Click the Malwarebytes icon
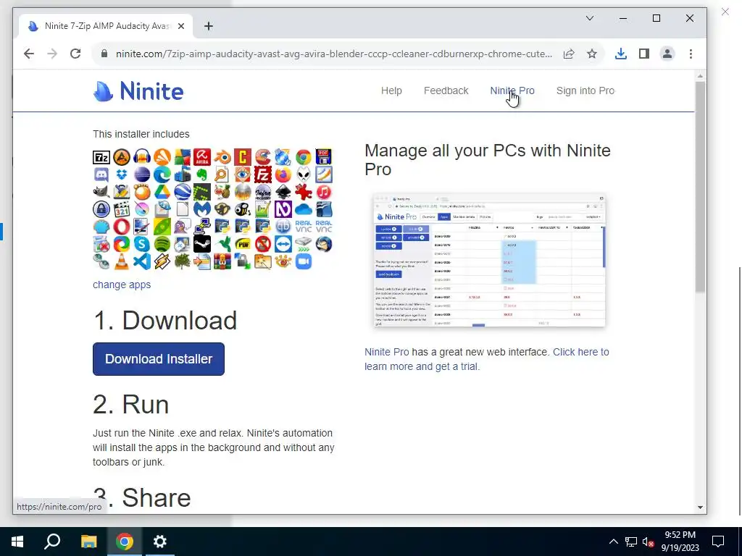742x556 pixels. click(202, 209)
